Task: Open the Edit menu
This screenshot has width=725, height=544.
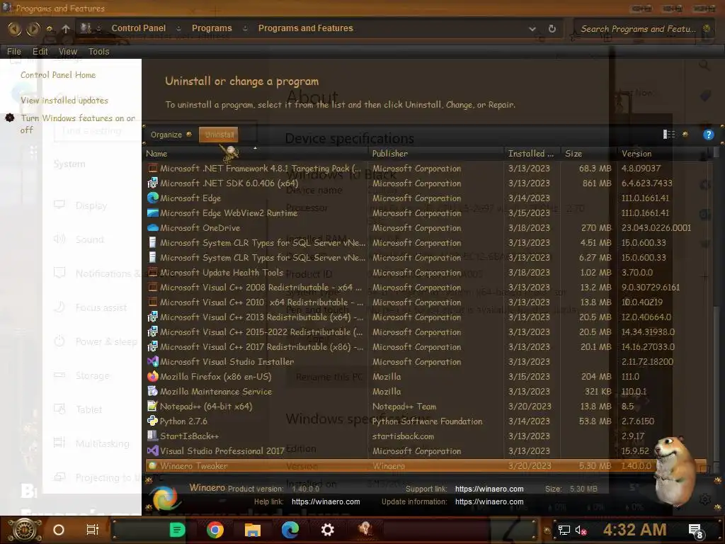Action: pos(40,51)
